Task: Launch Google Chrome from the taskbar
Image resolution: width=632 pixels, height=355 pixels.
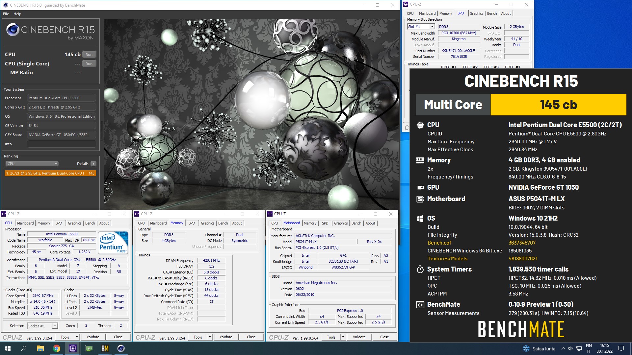Action: pos(57,348)
